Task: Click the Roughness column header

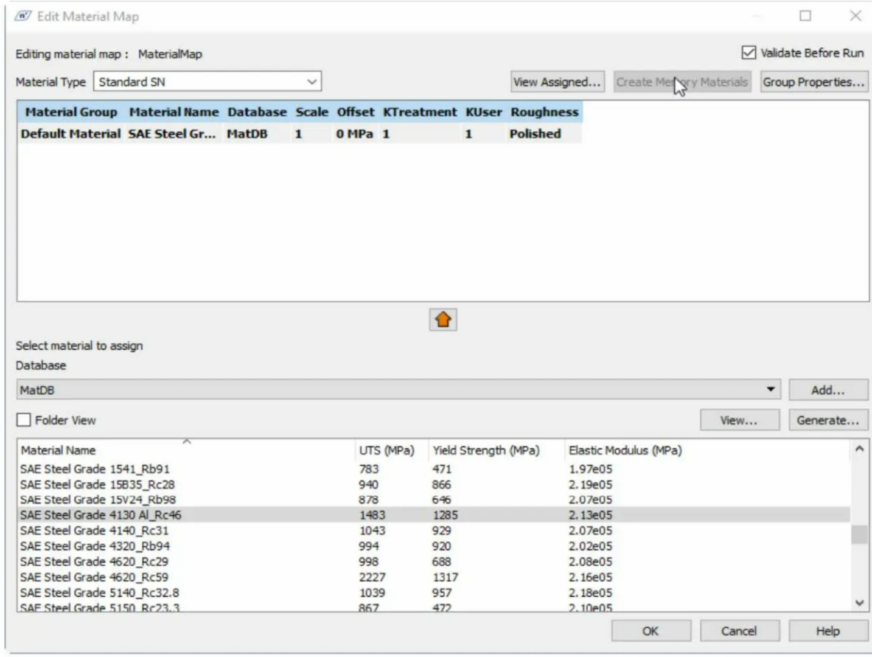Action: tap(544, 112)
